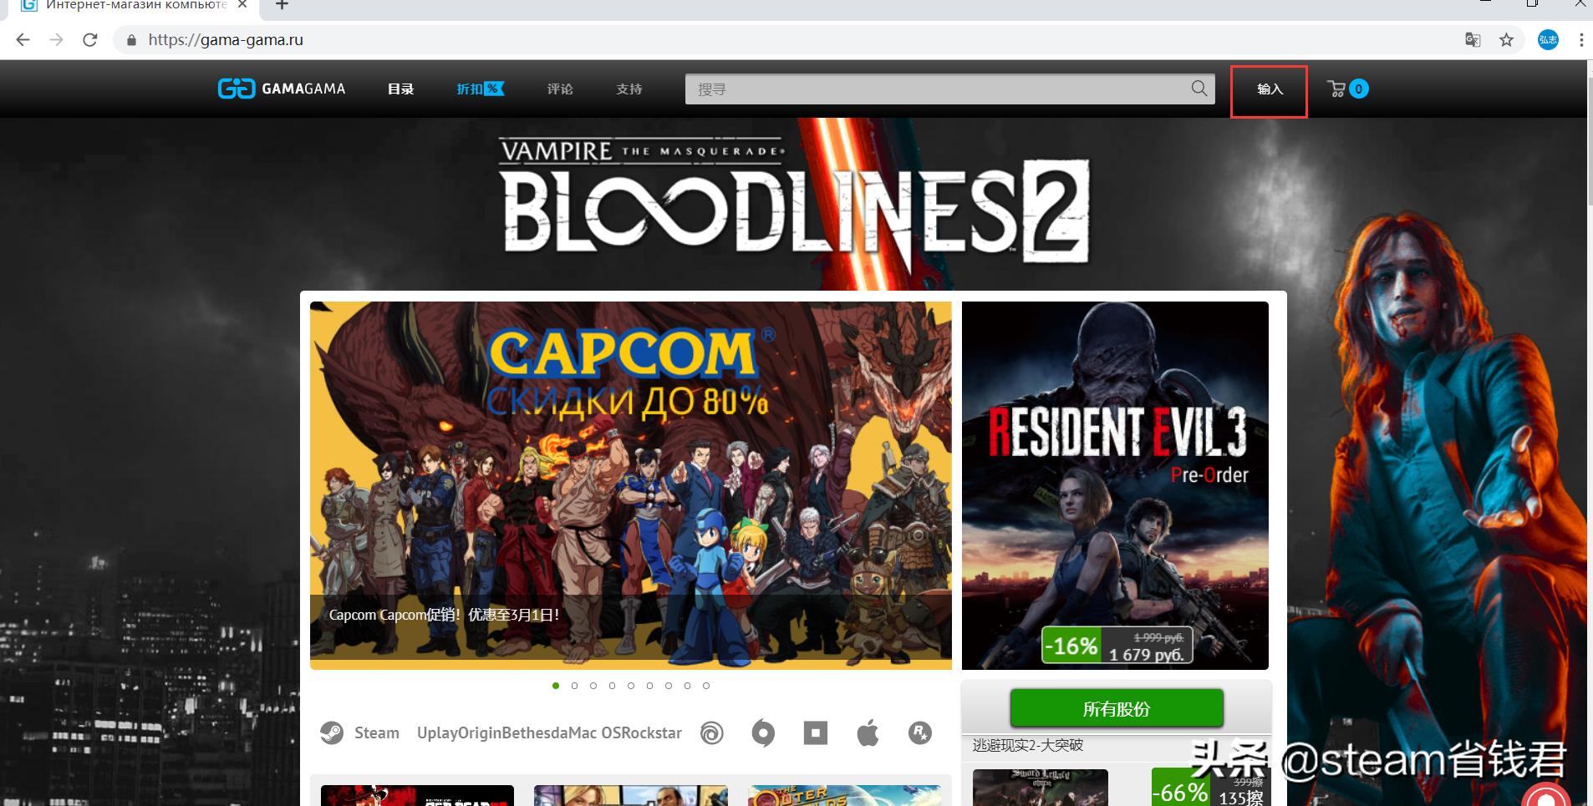This screenshot has height=806, width=1593.
Task: View site info via the lock icon
Action: 131,40
